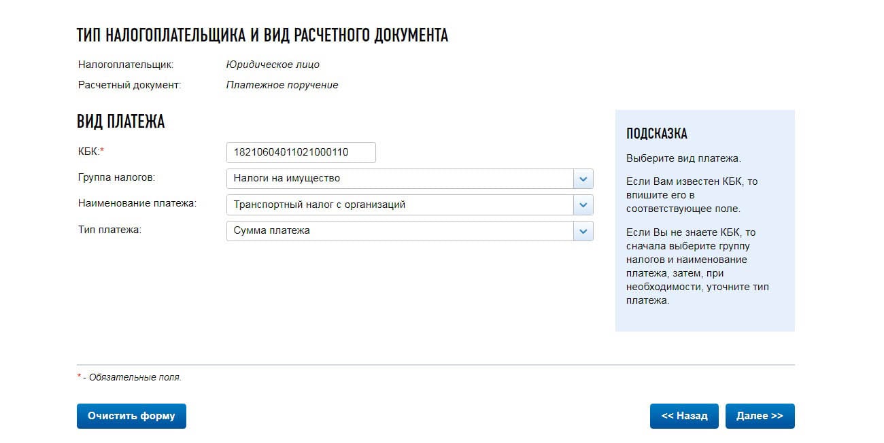This screenshot has height=443, width=884.
Task: Click the 'Сумма платежа' combo box
Action: (x=409, y=231)
